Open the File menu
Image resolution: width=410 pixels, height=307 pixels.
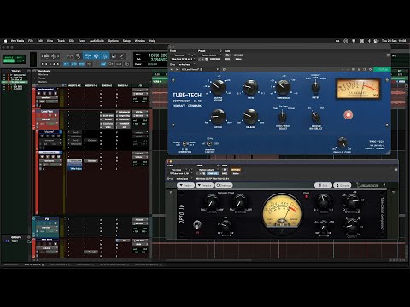[31, 41]
